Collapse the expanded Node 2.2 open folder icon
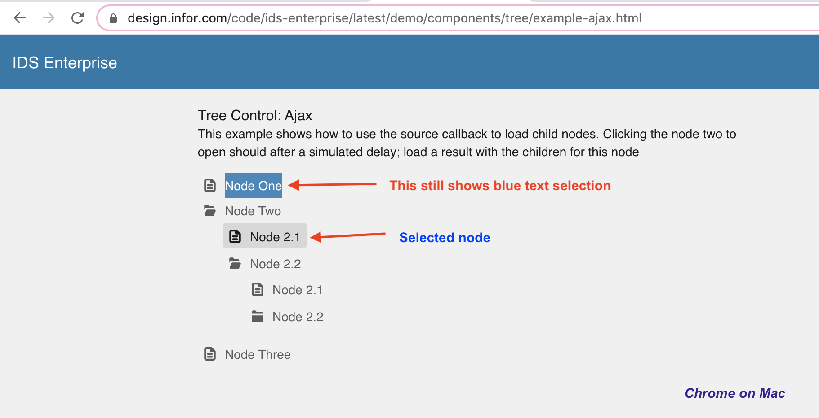This screenshot has width=819, height=418. click(235, 263)
